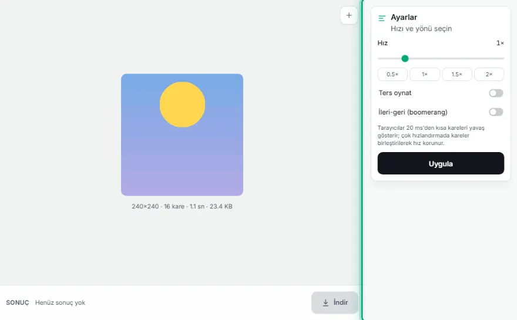Viewport: 517px width, 320px height.
Task: Select the 0.5× speed preset
Action: click(392, 74)
